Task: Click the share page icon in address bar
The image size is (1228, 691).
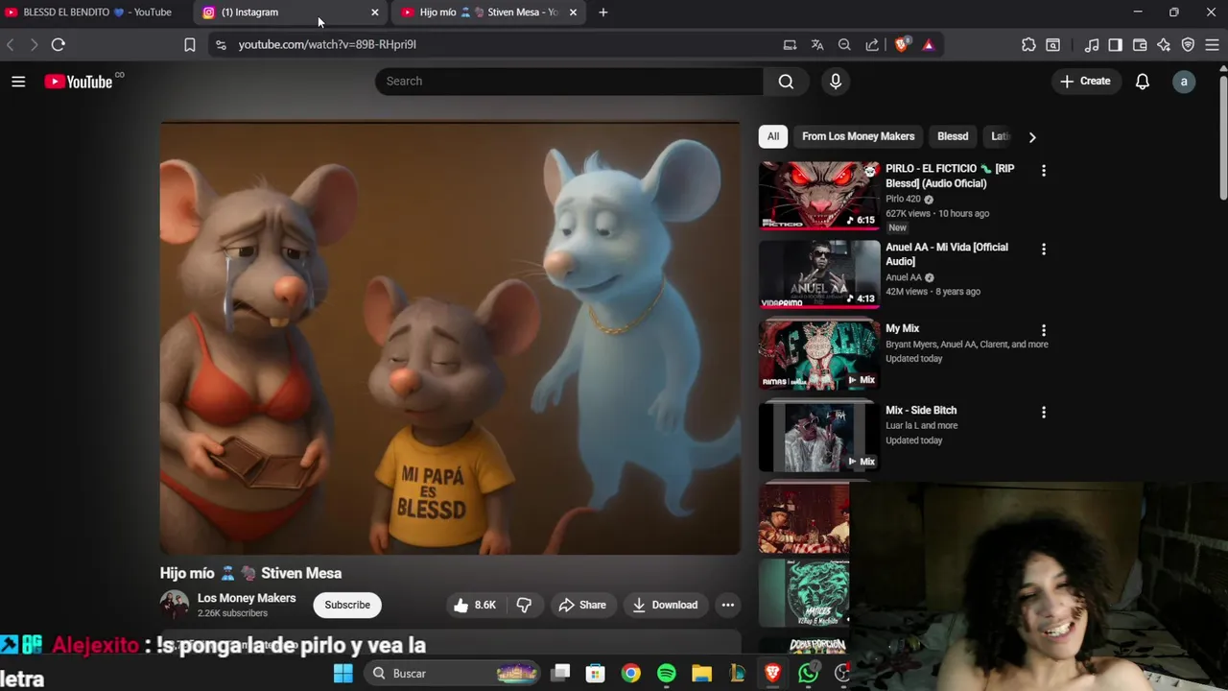Action: click(872, 44)
